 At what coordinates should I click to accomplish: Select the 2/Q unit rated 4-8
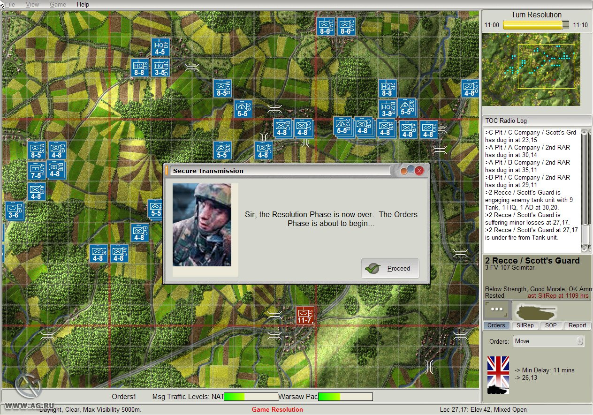[429, 129]
